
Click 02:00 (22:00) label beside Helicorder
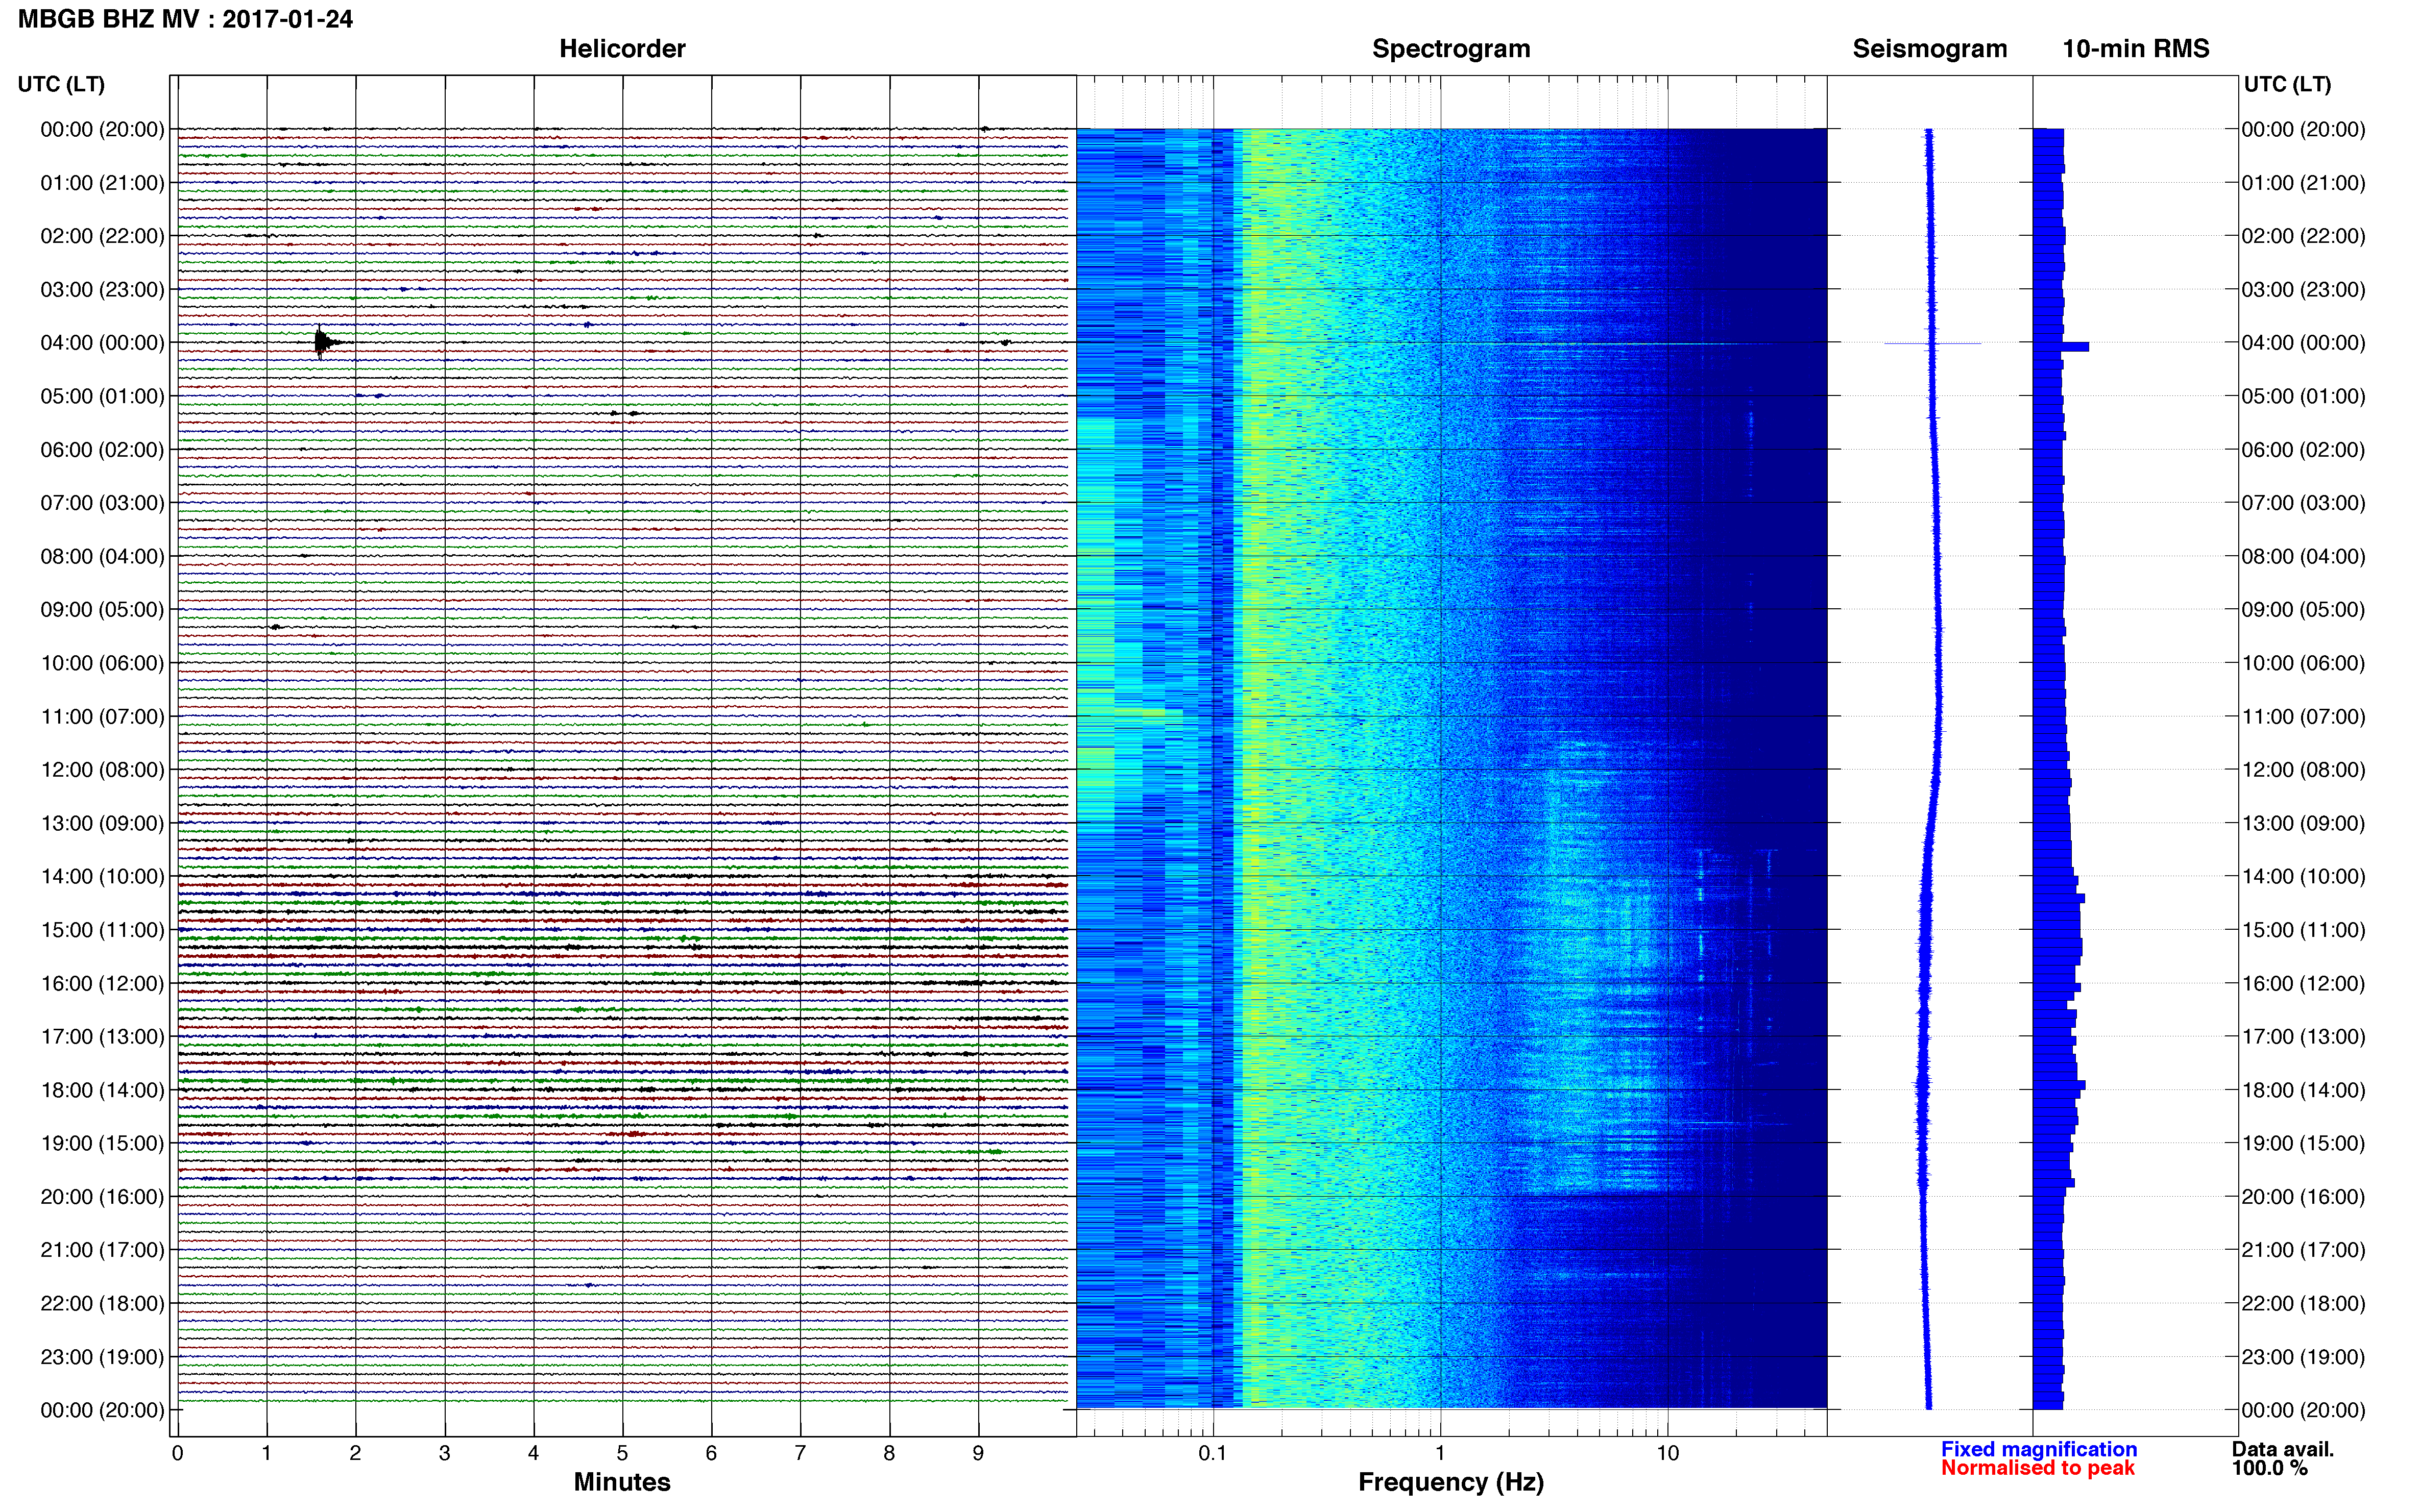[x=102, y=236]
